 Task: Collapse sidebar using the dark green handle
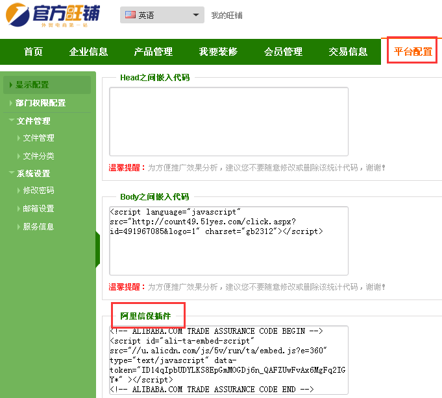tap(98, 250)
